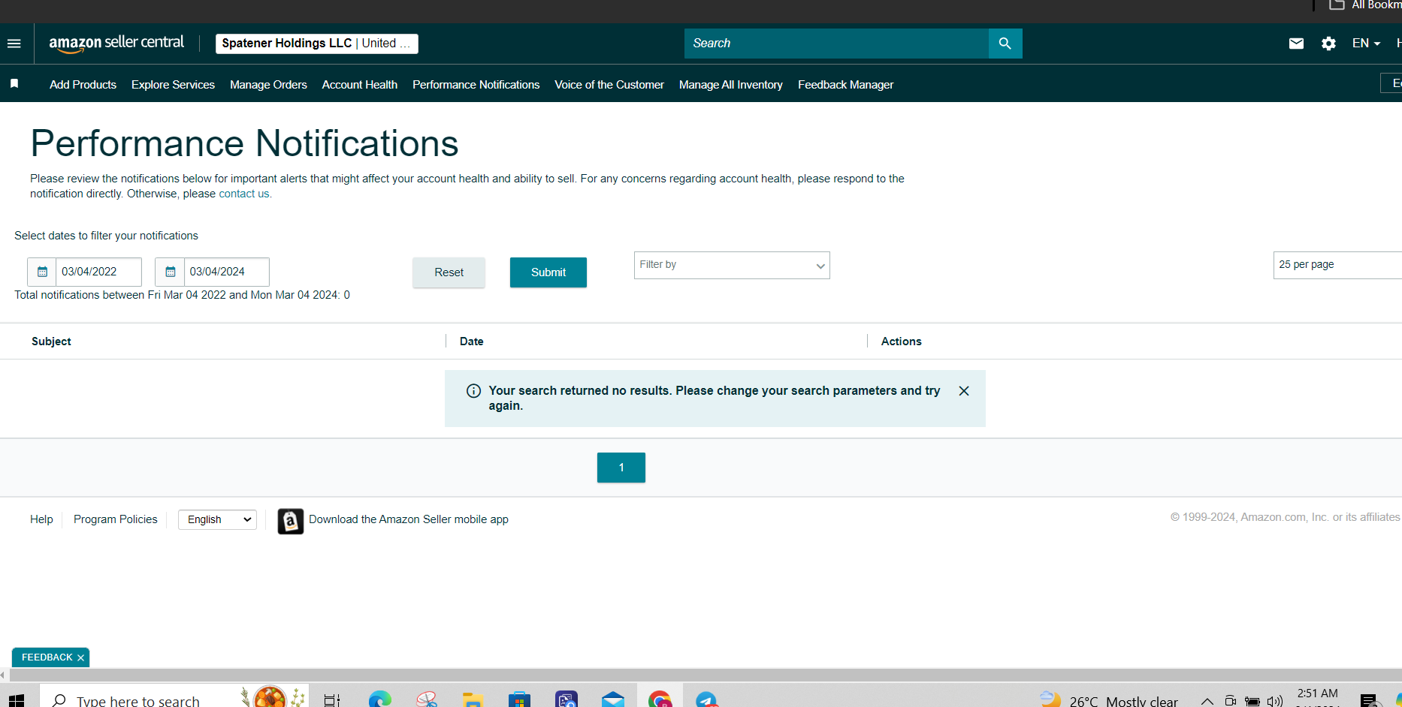
Task: Open Microsoft Store from the taskbar
Action: click(519, 700)
